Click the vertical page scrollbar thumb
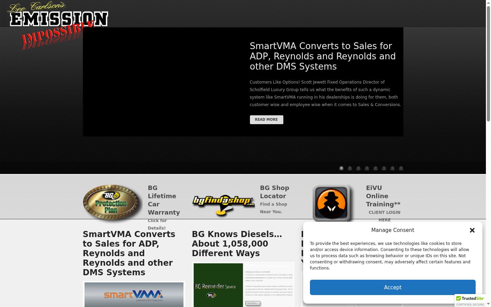 point(488,63)
